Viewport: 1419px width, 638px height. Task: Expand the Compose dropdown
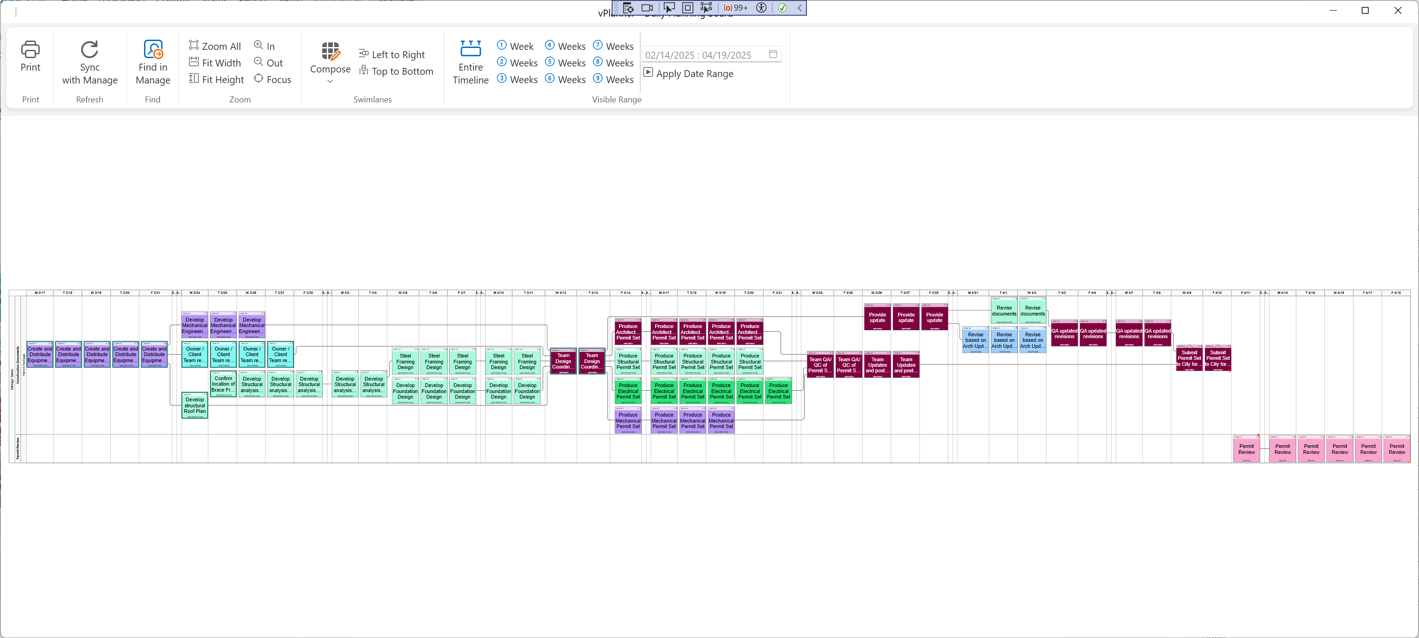330,82
